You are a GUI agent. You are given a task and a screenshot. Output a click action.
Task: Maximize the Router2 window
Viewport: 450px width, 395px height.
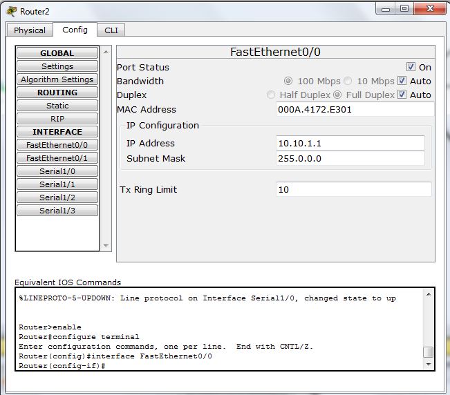[404, 9]
